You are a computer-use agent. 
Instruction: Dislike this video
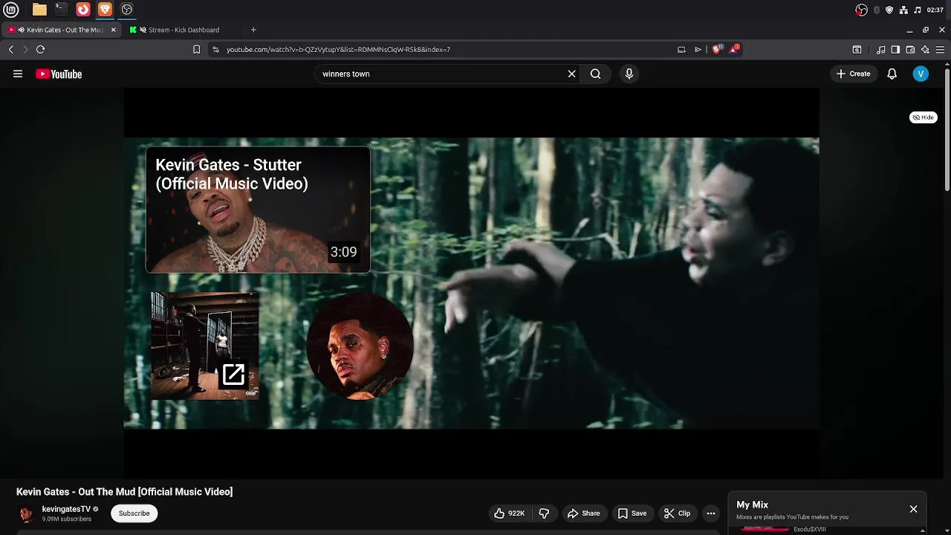tap(544, 513)
